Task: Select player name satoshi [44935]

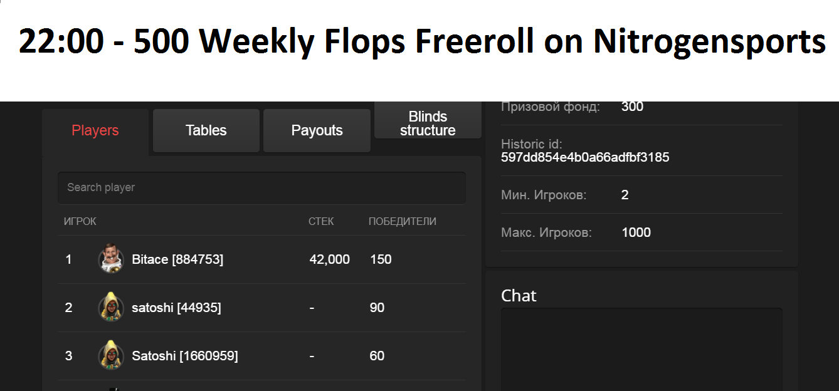Action: pyautogui.click(x=176, y=308)
